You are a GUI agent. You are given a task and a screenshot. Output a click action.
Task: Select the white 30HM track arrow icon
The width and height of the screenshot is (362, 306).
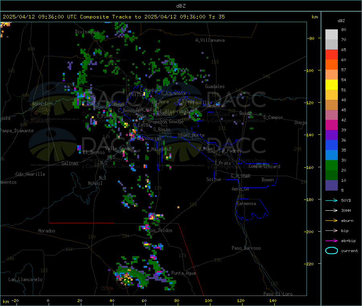click(331, 210)
